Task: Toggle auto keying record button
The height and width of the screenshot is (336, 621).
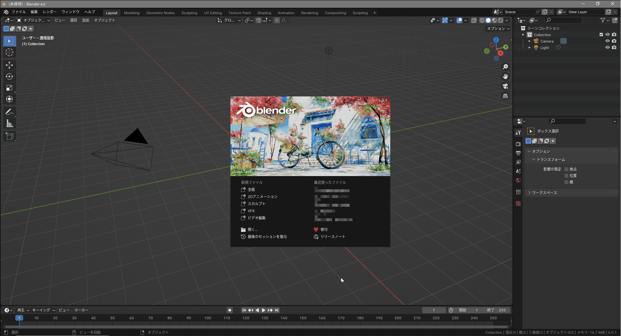Action: (x=230, y=310)
